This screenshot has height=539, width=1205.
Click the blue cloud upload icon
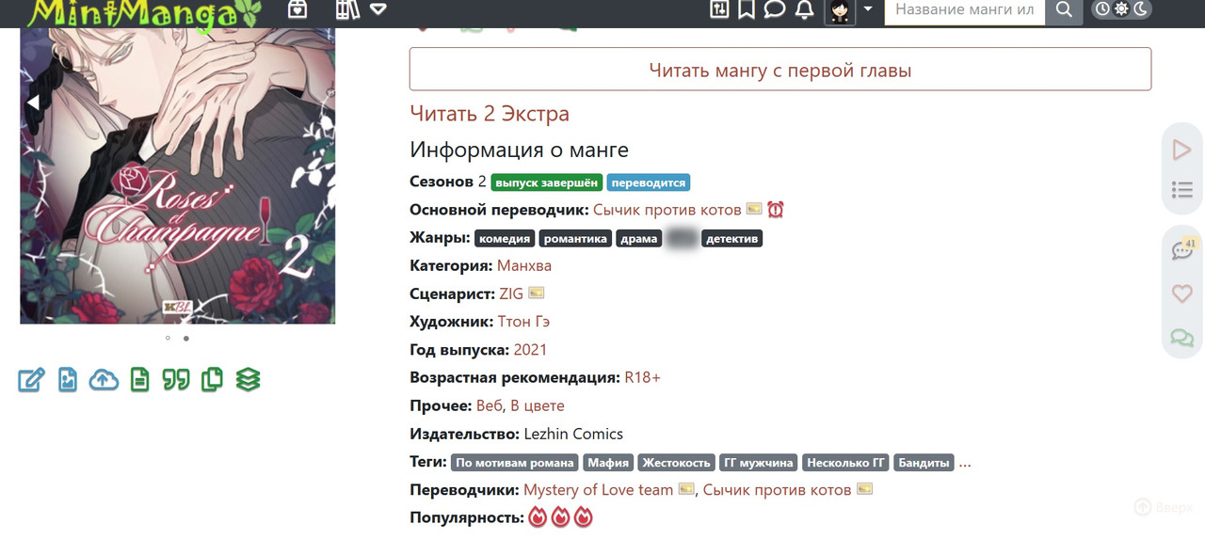click(x=104, y=380)
